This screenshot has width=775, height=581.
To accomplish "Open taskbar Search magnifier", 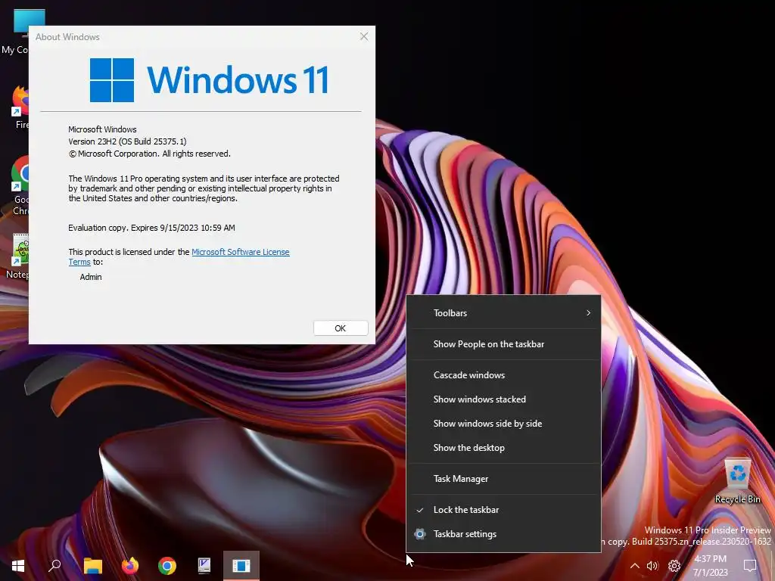I will tap(54, 566).
